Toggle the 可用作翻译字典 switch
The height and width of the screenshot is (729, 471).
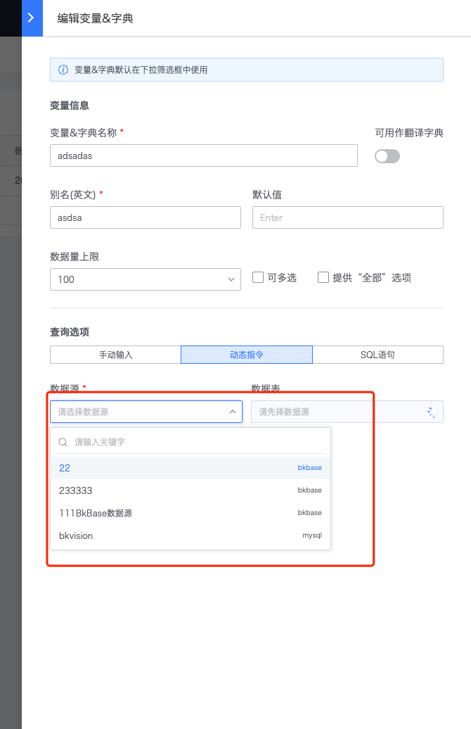point(387,156)
